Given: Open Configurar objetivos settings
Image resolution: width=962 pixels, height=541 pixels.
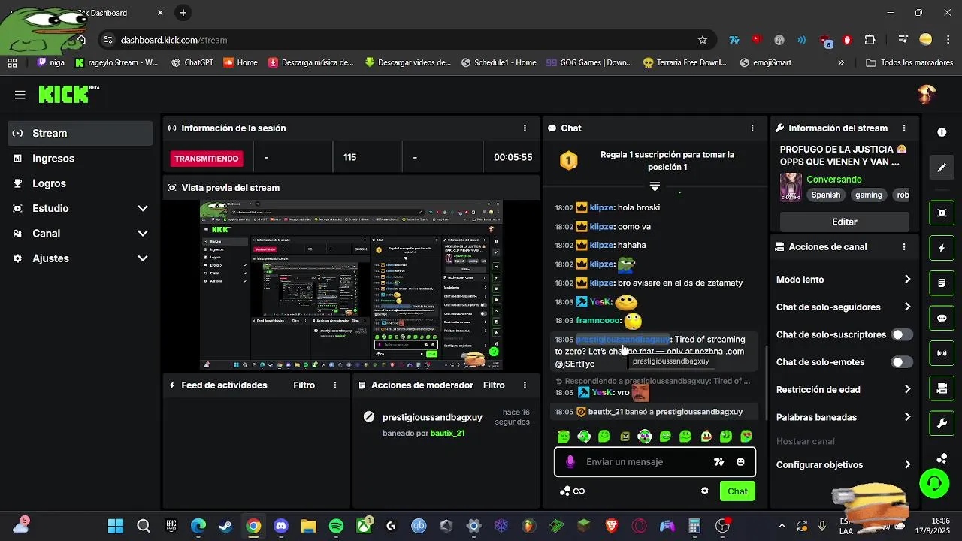Looking at the screenshot, I should (843, 464).
